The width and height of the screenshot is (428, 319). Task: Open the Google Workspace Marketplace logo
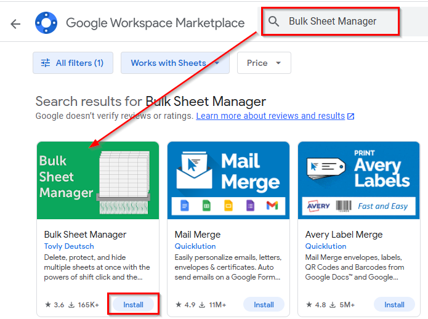point(46,23)
